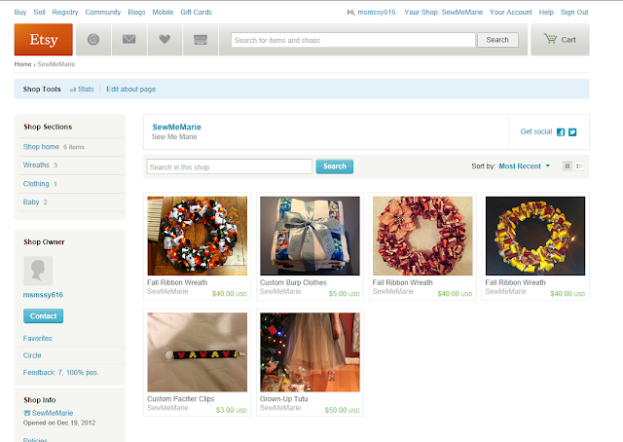623x442 pixels.
Task: Click the header Search button
Action: pyautogui.click(x=497, y=40)
